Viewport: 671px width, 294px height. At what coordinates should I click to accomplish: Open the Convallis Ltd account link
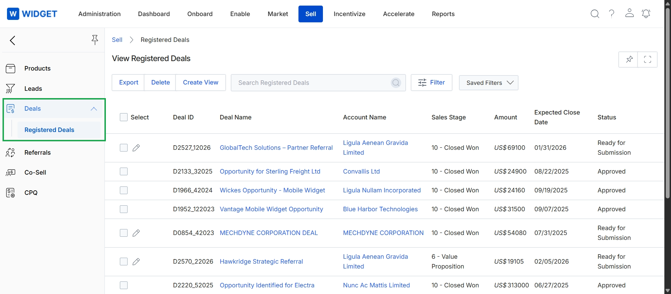[361, 171]
